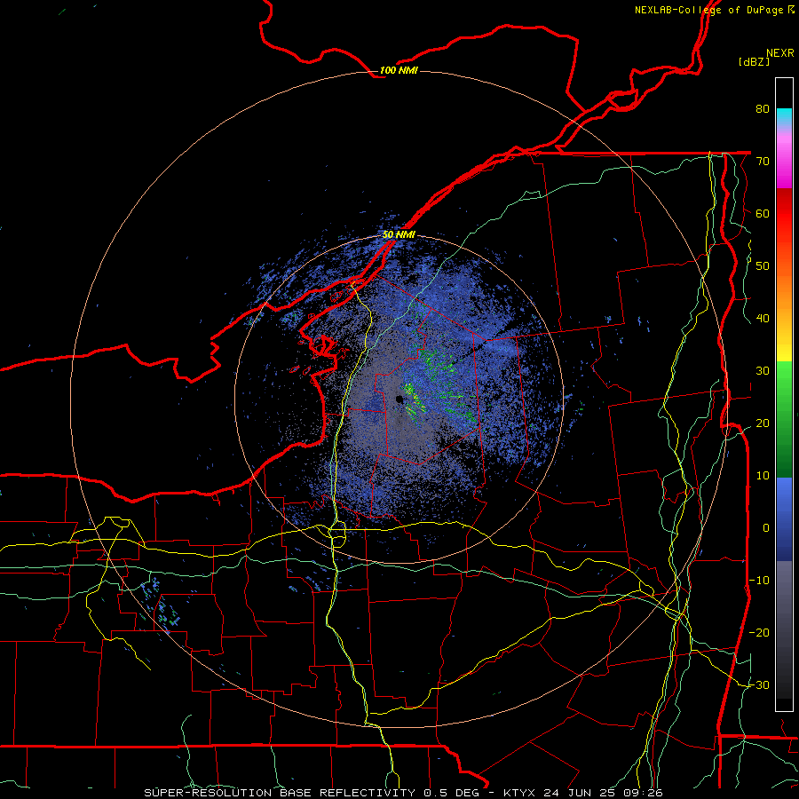Click the 0 dBZ scale label
This screenshot has width=799, height=799.
[x=766, y=528]
